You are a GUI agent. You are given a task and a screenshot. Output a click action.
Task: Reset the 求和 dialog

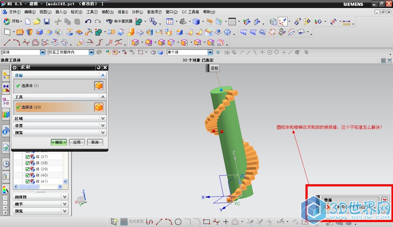pos(98,67)
